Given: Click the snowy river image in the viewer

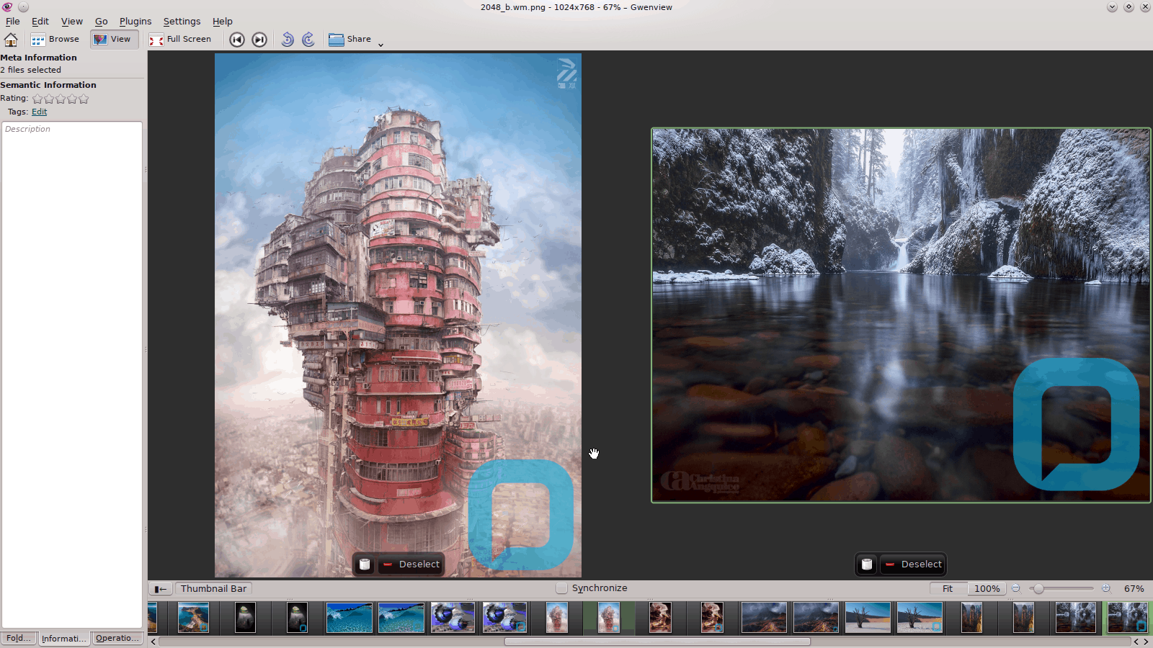Looking at the screenshot, I should [x=901, y=315].
